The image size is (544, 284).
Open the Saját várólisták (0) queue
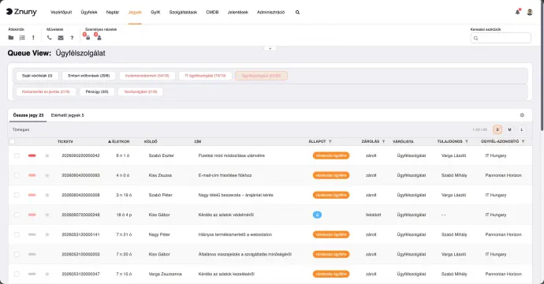[37, 76]
